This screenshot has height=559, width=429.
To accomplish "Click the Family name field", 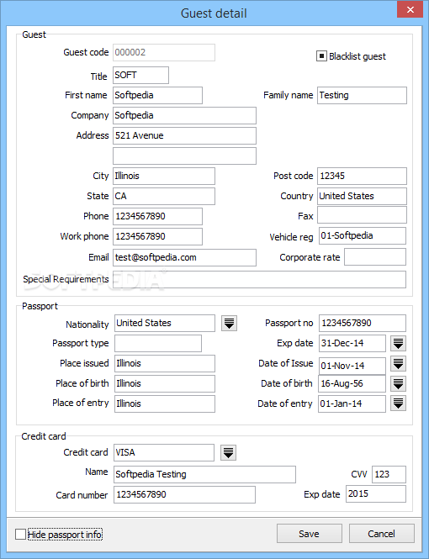I will point(362,96).
